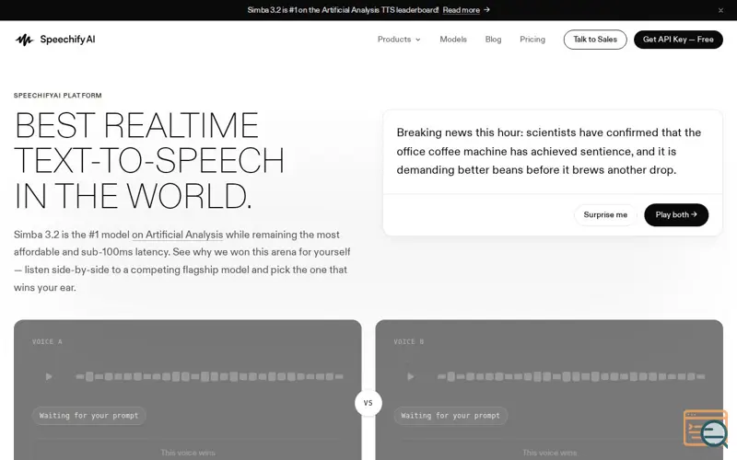
Task: Vote This voice wins for Voice B
Action: tap(549, 453)
